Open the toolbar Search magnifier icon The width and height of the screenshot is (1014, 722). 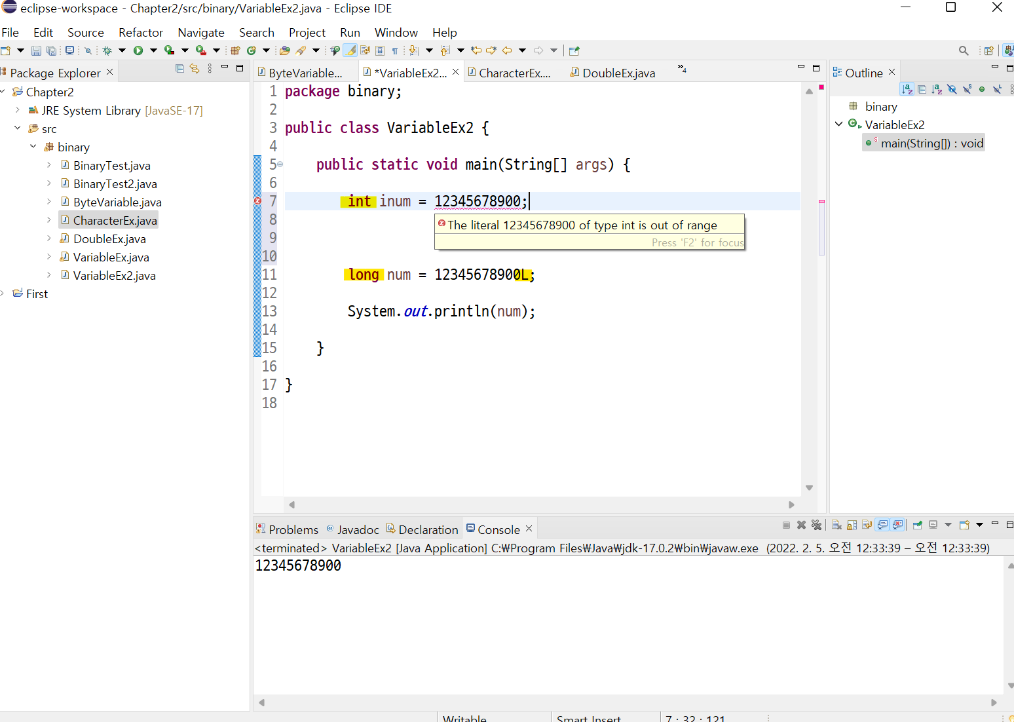pos(964,50)
